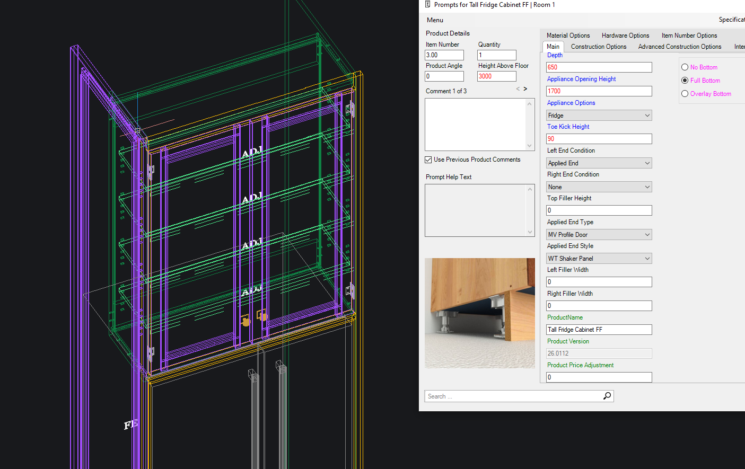Open the Hardware Options tab
The width and height of the screenshot is (745, 469).
coord(625,36)
